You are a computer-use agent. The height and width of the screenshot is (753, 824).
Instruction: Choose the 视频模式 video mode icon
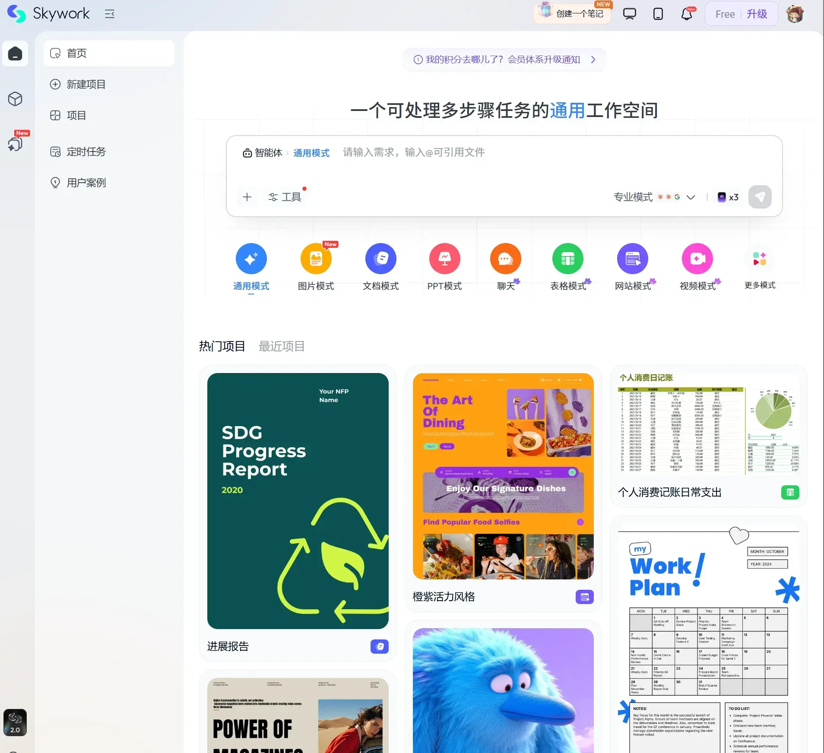pyautogui.click(x=697, y=259)
